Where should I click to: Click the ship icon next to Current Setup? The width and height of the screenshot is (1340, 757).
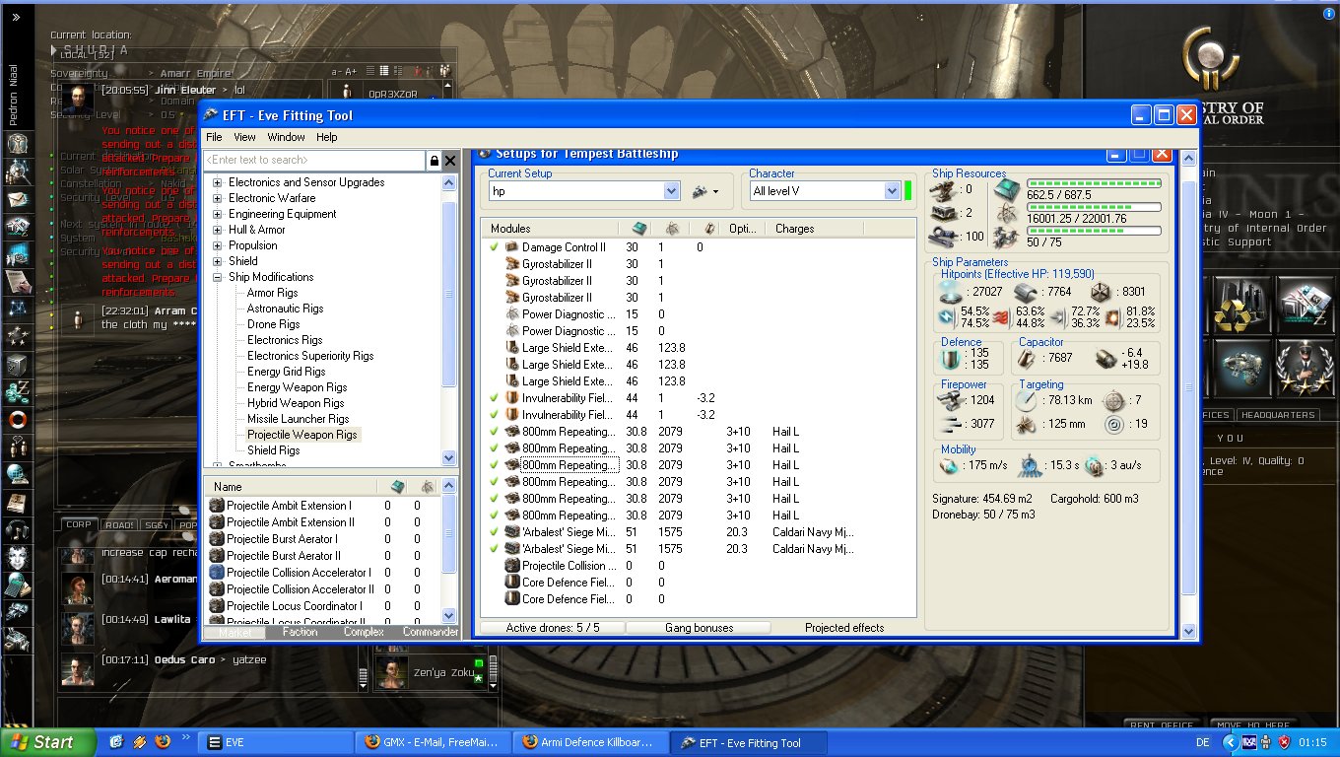701,191
